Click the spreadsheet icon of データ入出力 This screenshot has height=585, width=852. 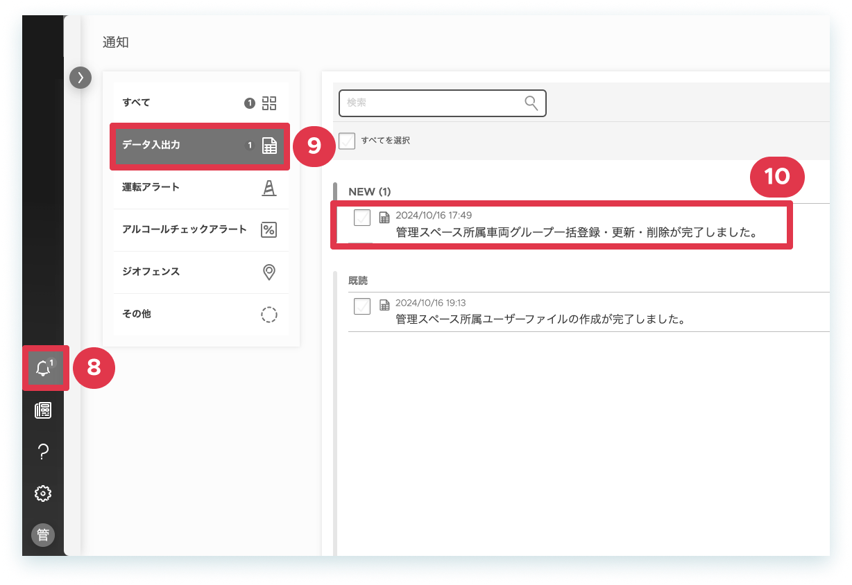[269, 146]
